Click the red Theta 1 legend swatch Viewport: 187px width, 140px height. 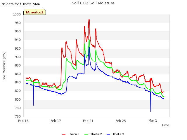[x=64, y=135]
